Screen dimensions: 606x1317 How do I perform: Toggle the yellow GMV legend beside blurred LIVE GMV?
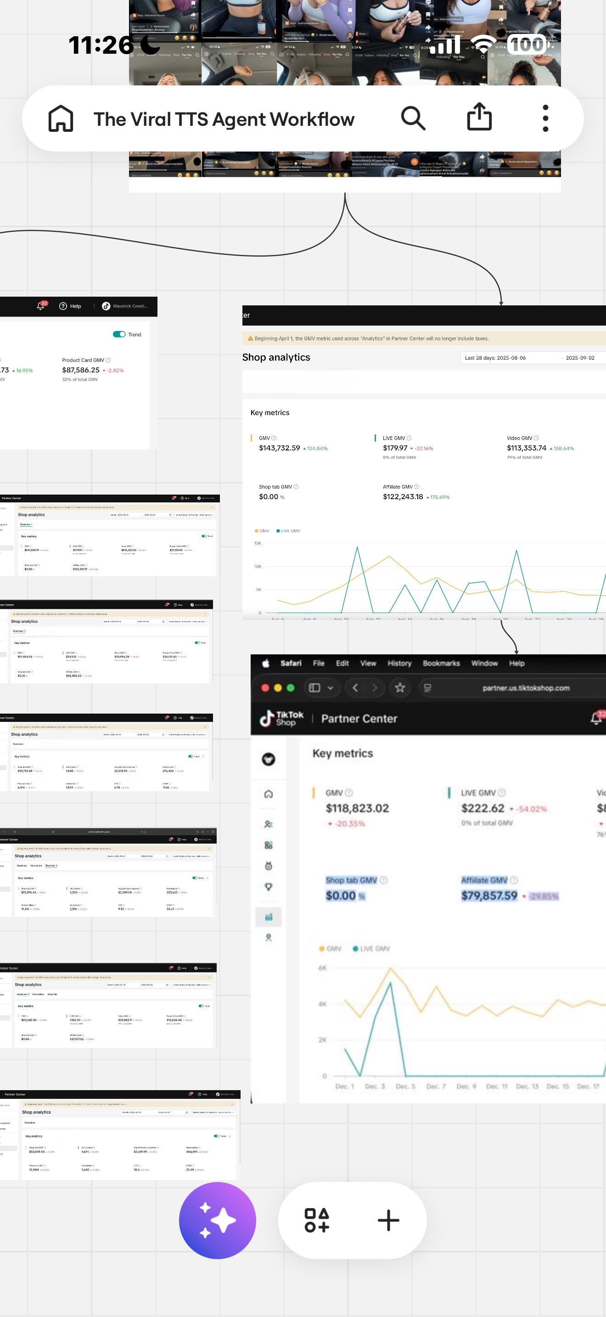point(330,948)
